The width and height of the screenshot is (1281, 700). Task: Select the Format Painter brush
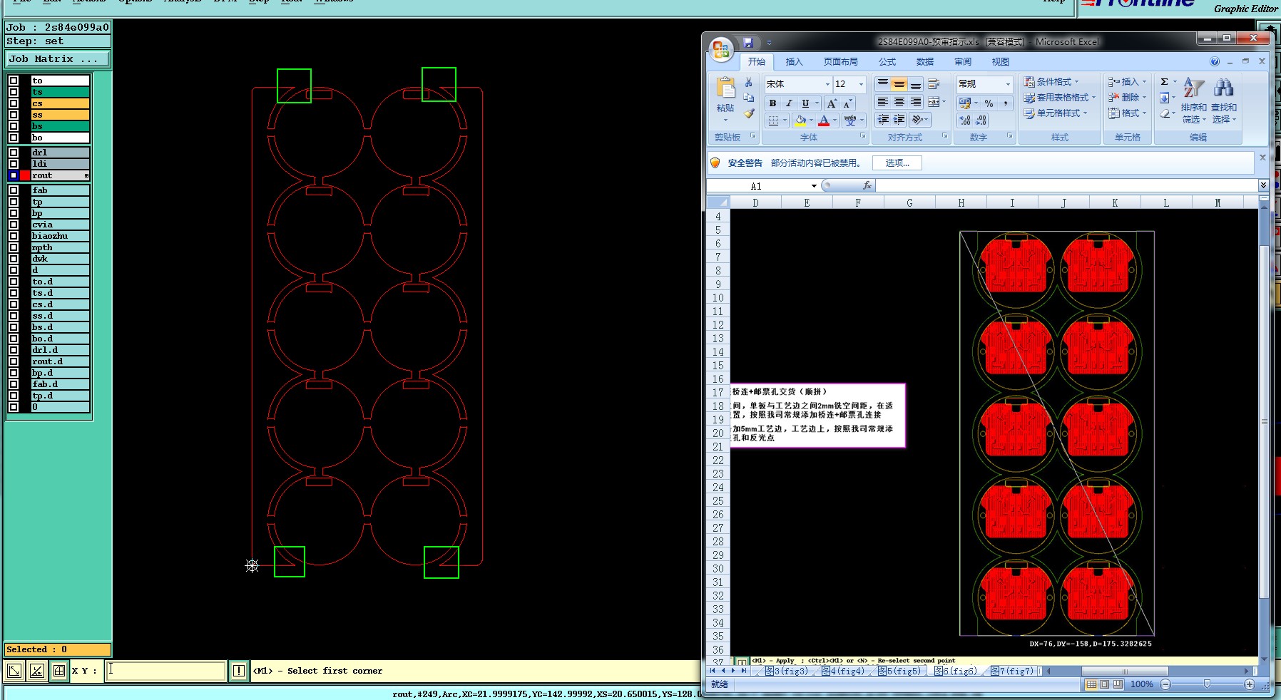(748, 113)
